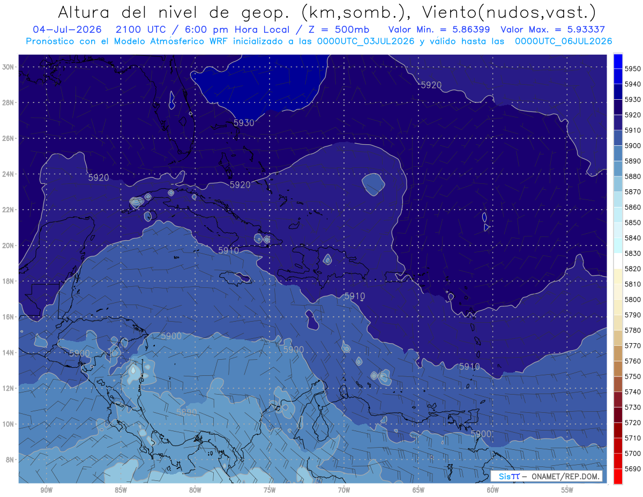
Task: Click the '5920' contour label in the northeast Atlantic
Action: click(431, 85)
